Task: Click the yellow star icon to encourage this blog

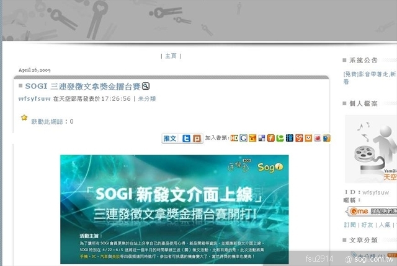Action: pyautogui.click(x=24, y=118)
